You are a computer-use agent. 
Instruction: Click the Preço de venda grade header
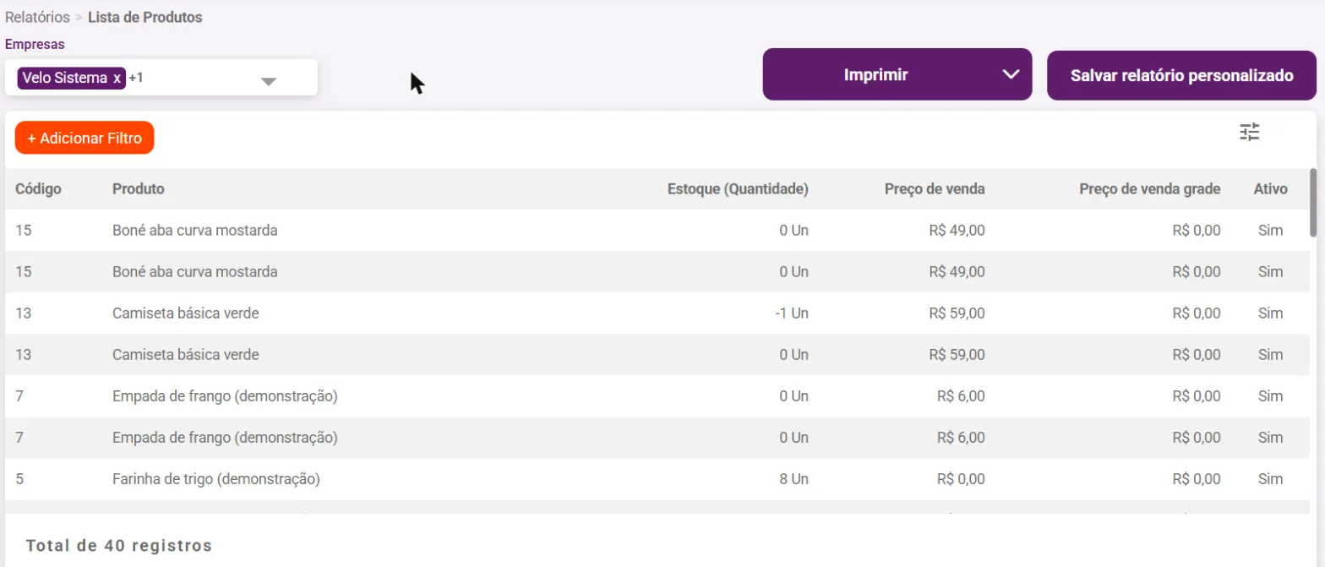1149,189
